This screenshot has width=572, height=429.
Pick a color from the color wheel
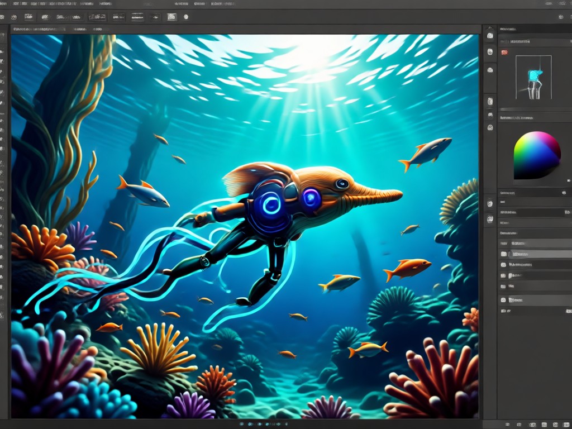click(537, 155)
